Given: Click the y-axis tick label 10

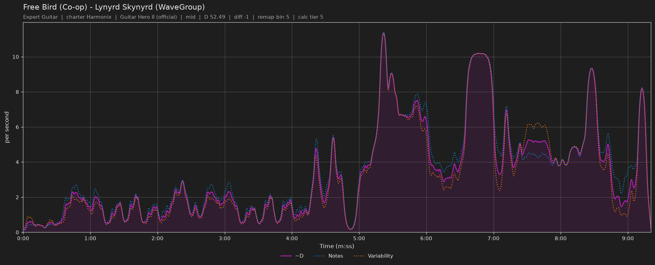Looking at the screenshot, I should pyautogui.click(x=16, y=57).
